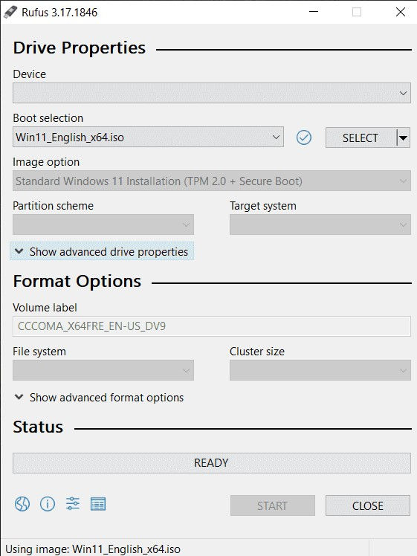Click the CLOSE button
The height and width of the screenshot is (556, 417).
click(368, 505)
